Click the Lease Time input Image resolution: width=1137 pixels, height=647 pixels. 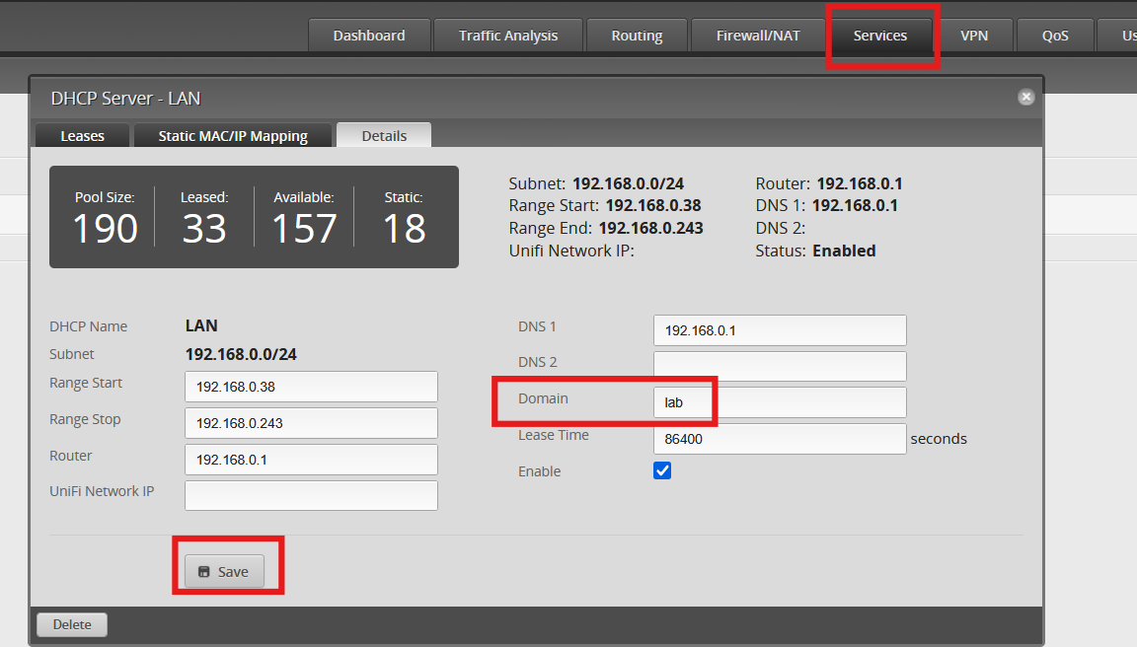(780, 439)
